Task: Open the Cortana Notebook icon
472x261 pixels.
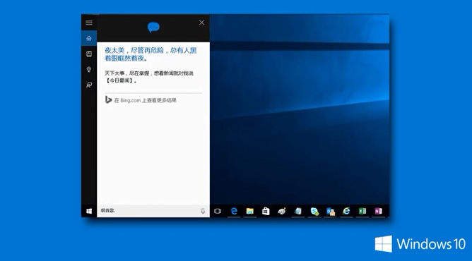Action: point(89,54)
